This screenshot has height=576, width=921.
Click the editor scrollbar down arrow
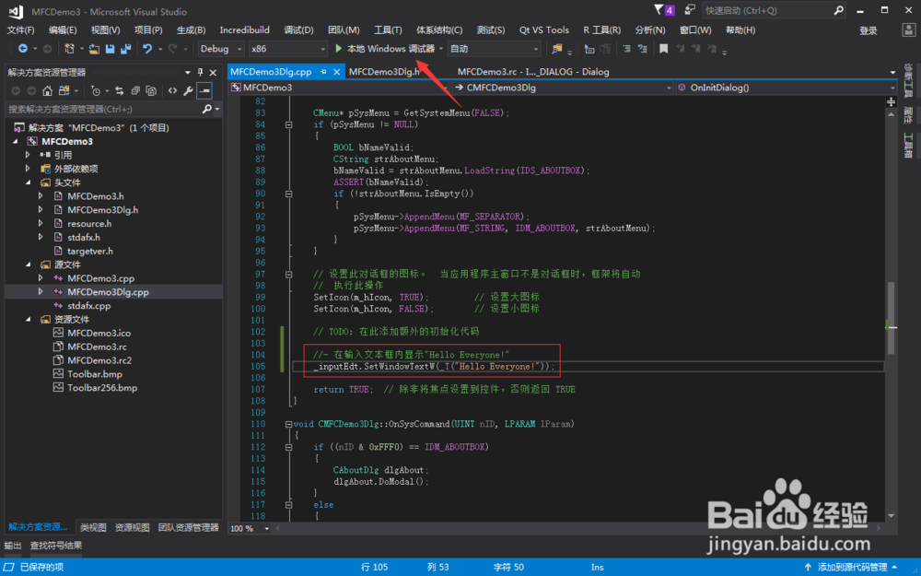(891, 516)
